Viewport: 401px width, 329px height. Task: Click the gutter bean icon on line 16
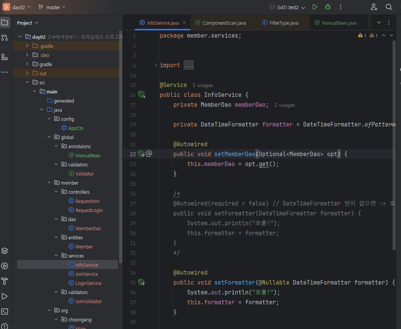tap(142, 95)
